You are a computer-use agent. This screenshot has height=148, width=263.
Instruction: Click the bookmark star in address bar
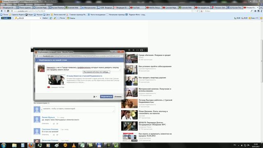192,11
